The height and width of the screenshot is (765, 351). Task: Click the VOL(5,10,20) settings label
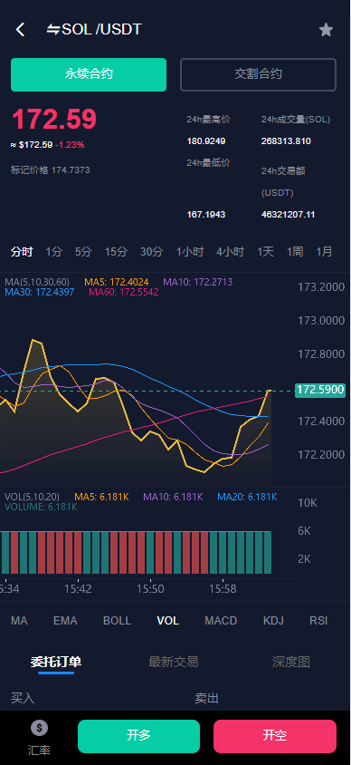click(33, 497)
